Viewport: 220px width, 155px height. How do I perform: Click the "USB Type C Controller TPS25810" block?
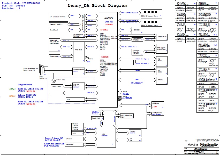(x=137, y=52)
